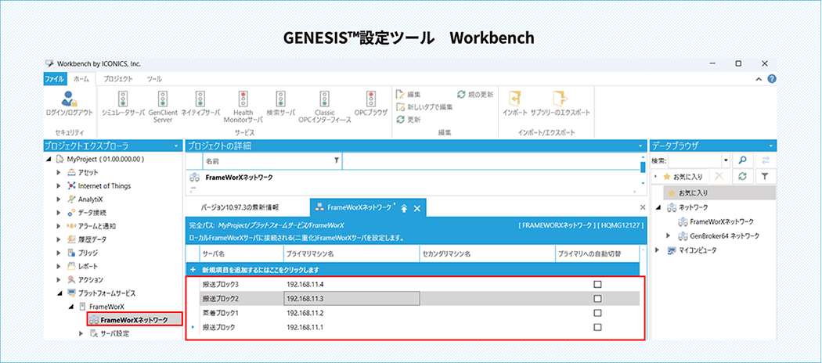Click the 編集 button in the ribbon
This screenshot has height=363, width=822.
[407, 95]
